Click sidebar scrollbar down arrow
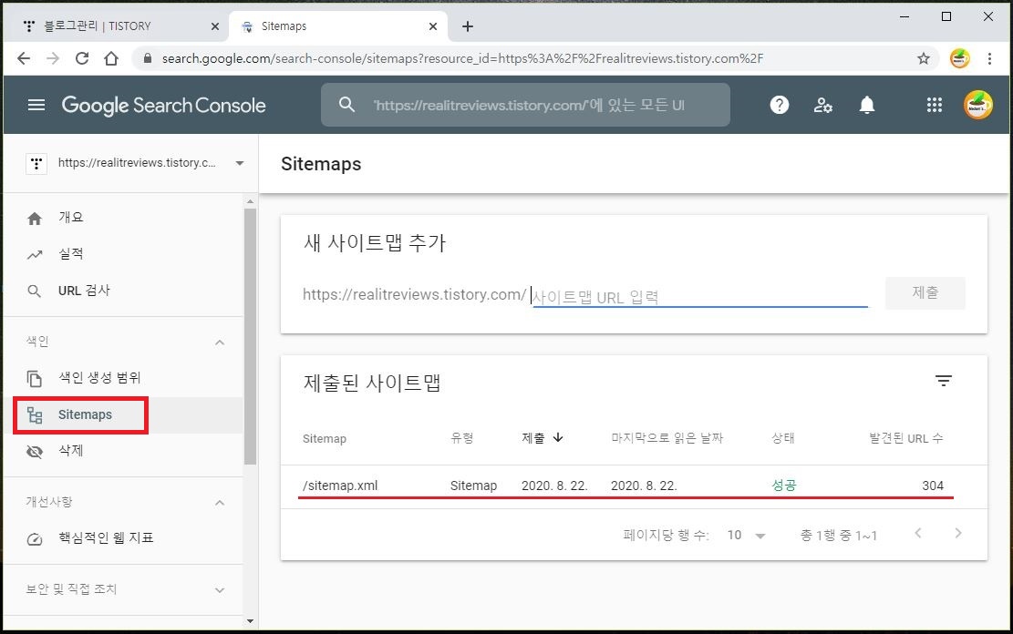This screenshot has width=1013, height=634. click(x=250, y=621)
